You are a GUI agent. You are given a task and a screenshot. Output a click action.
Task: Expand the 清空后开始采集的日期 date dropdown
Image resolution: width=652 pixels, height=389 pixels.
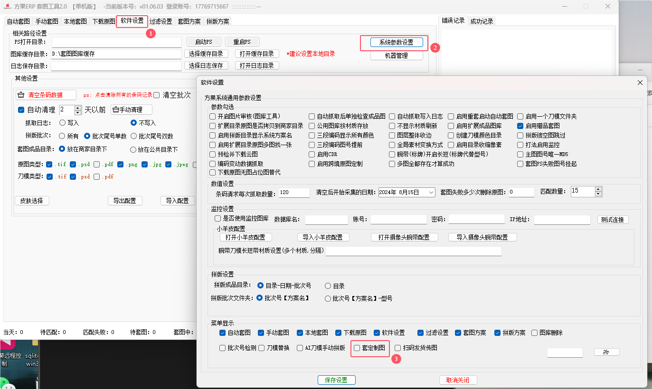431,193
